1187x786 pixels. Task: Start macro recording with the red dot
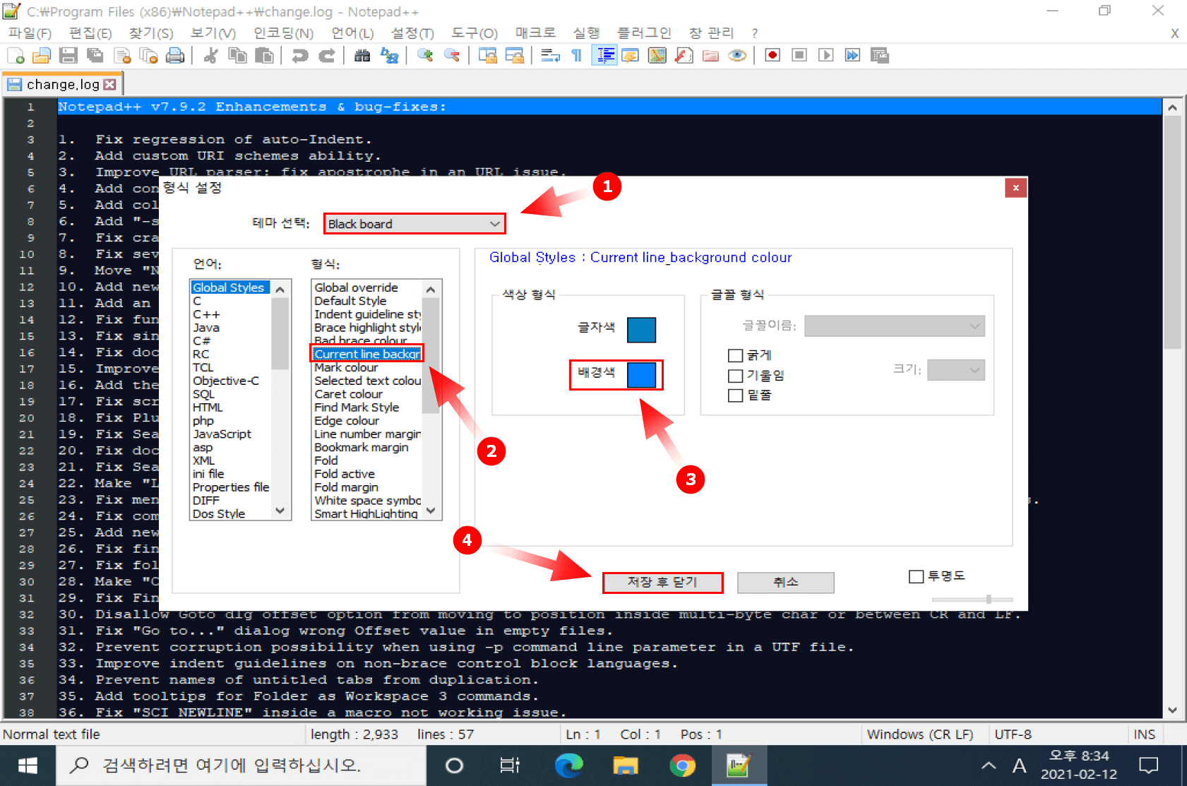click(x=773, y=56)
